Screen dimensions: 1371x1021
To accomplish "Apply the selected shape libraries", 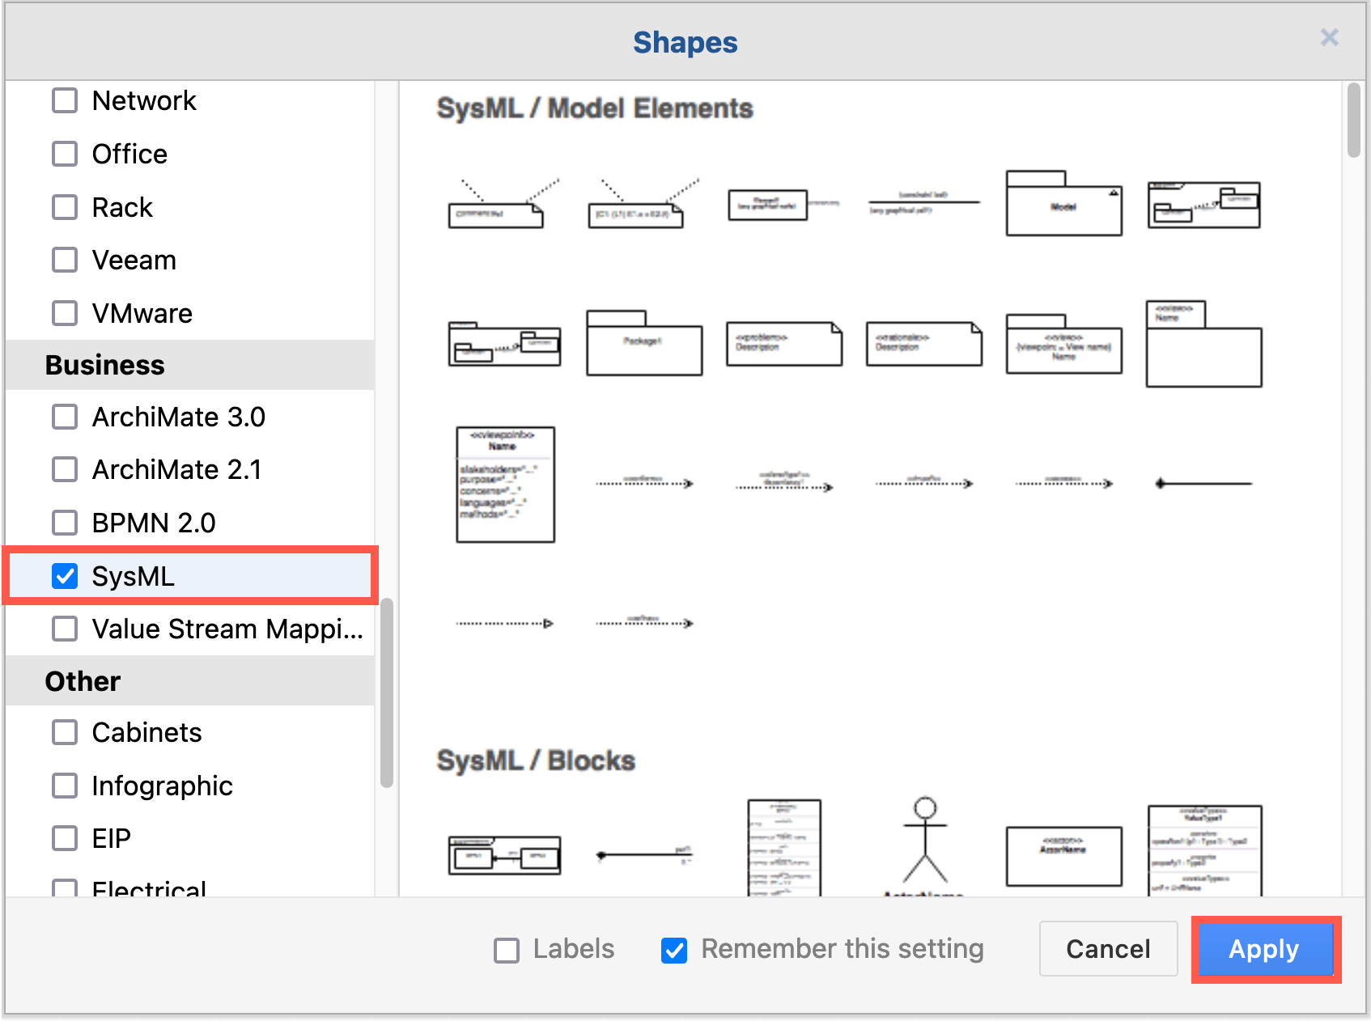I will (x=1264, y=950).
